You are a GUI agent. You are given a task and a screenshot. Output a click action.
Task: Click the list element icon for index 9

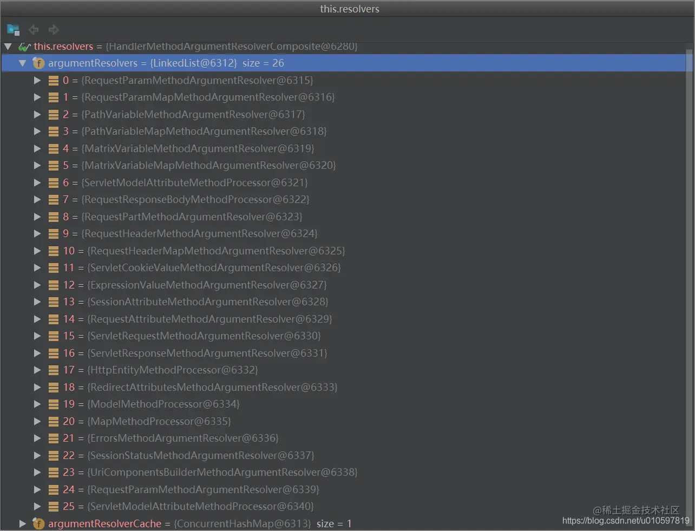(54, 234)
